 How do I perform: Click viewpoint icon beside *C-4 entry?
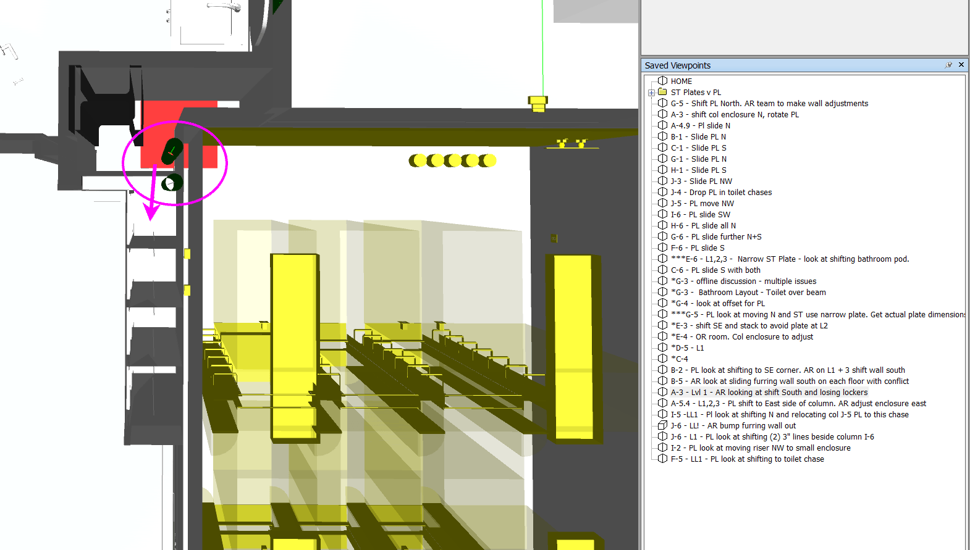[662, 359]
